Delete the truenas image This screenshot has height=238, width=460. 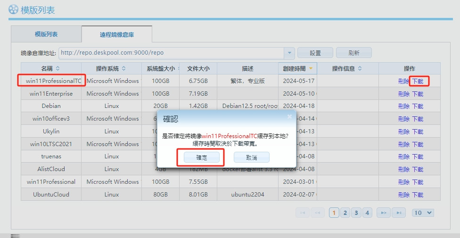click(x=403, y=157)
